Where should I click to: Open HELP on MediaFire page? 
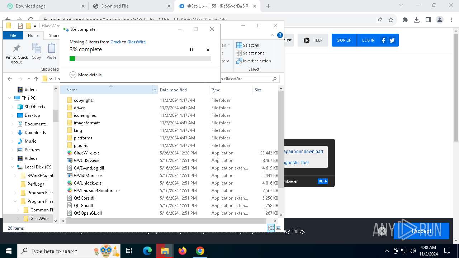(x=313, y=40)
